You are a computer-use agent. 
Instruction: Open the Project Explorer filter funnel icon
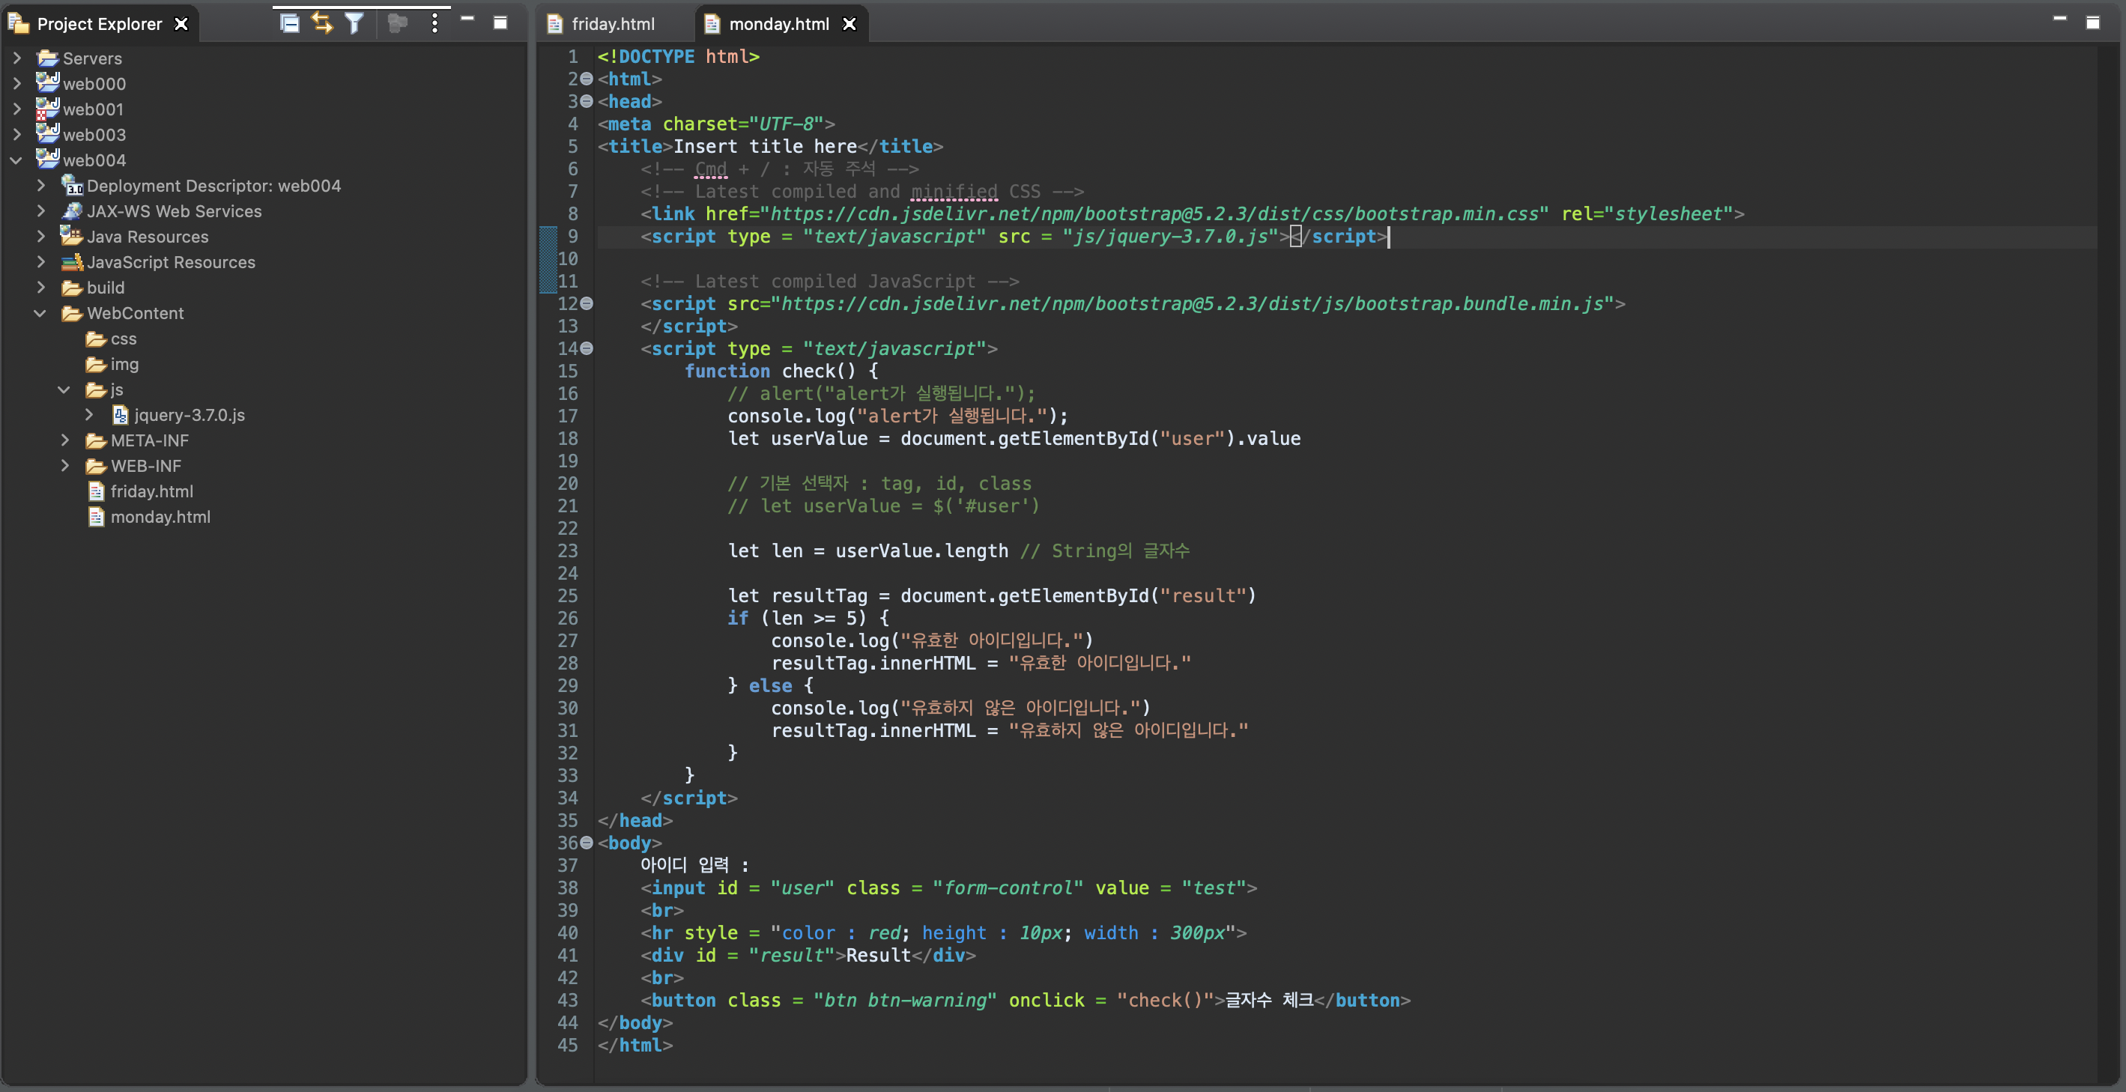[354, 23]
